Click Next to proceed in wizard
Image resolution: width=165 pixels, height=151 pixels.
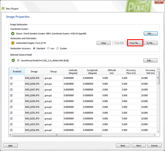pyautogui.click(x=139, y=146)
